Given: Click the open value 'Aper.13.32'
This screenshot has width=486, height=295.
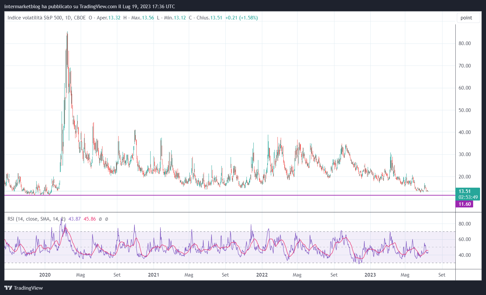Looking at the screenshot, I should tap(109, 18).
